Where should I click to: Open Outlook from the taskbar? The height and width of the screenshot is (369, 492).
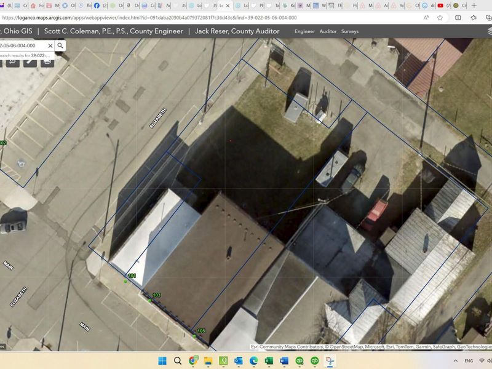(239, 361)
